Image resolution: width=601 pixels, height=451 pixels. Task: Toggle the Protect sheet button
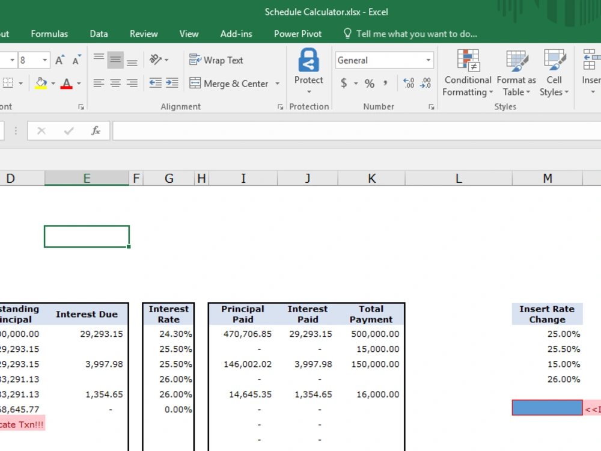308,70
